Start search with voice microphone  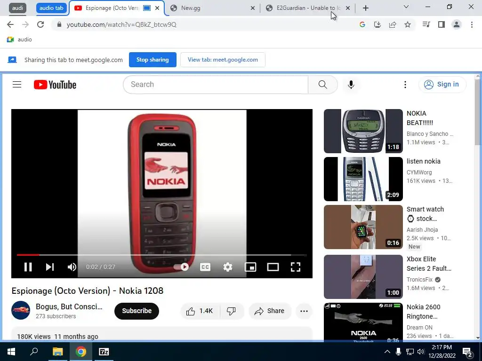351,85
